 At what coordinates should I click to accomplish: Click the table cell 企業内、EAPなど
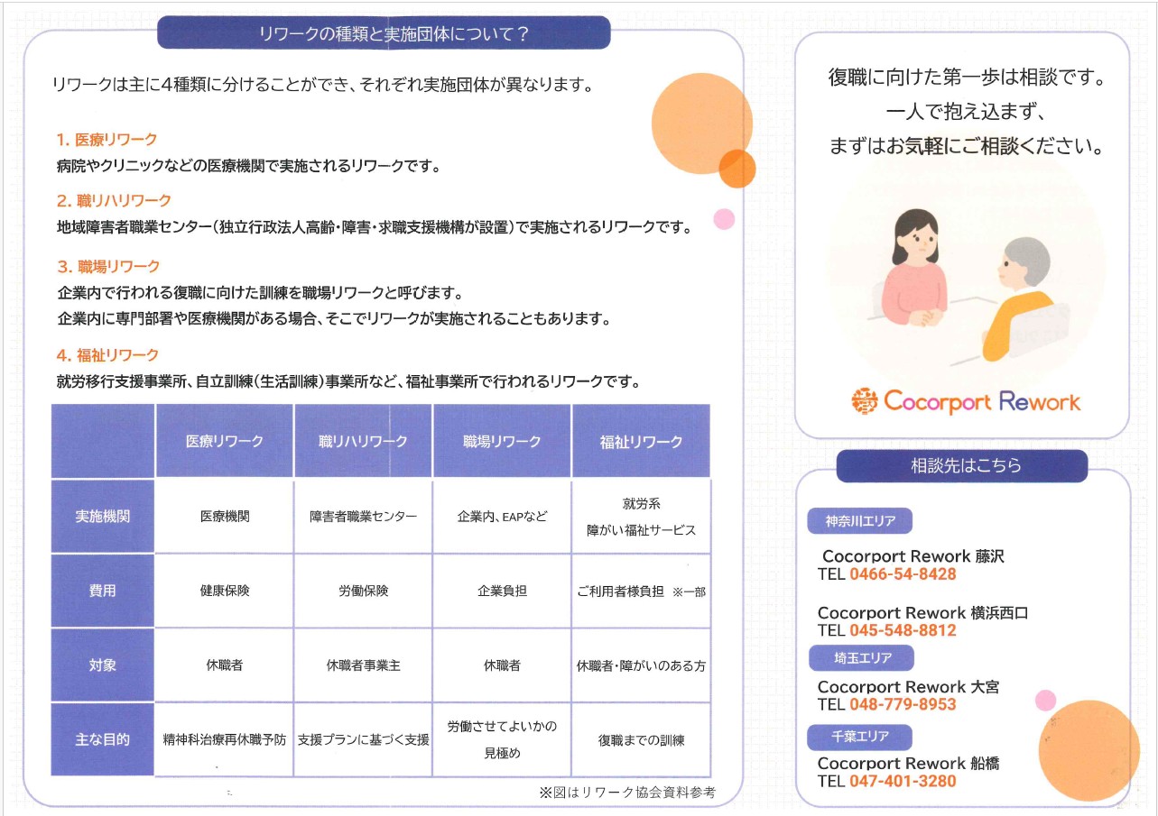(x=502, y=517)
